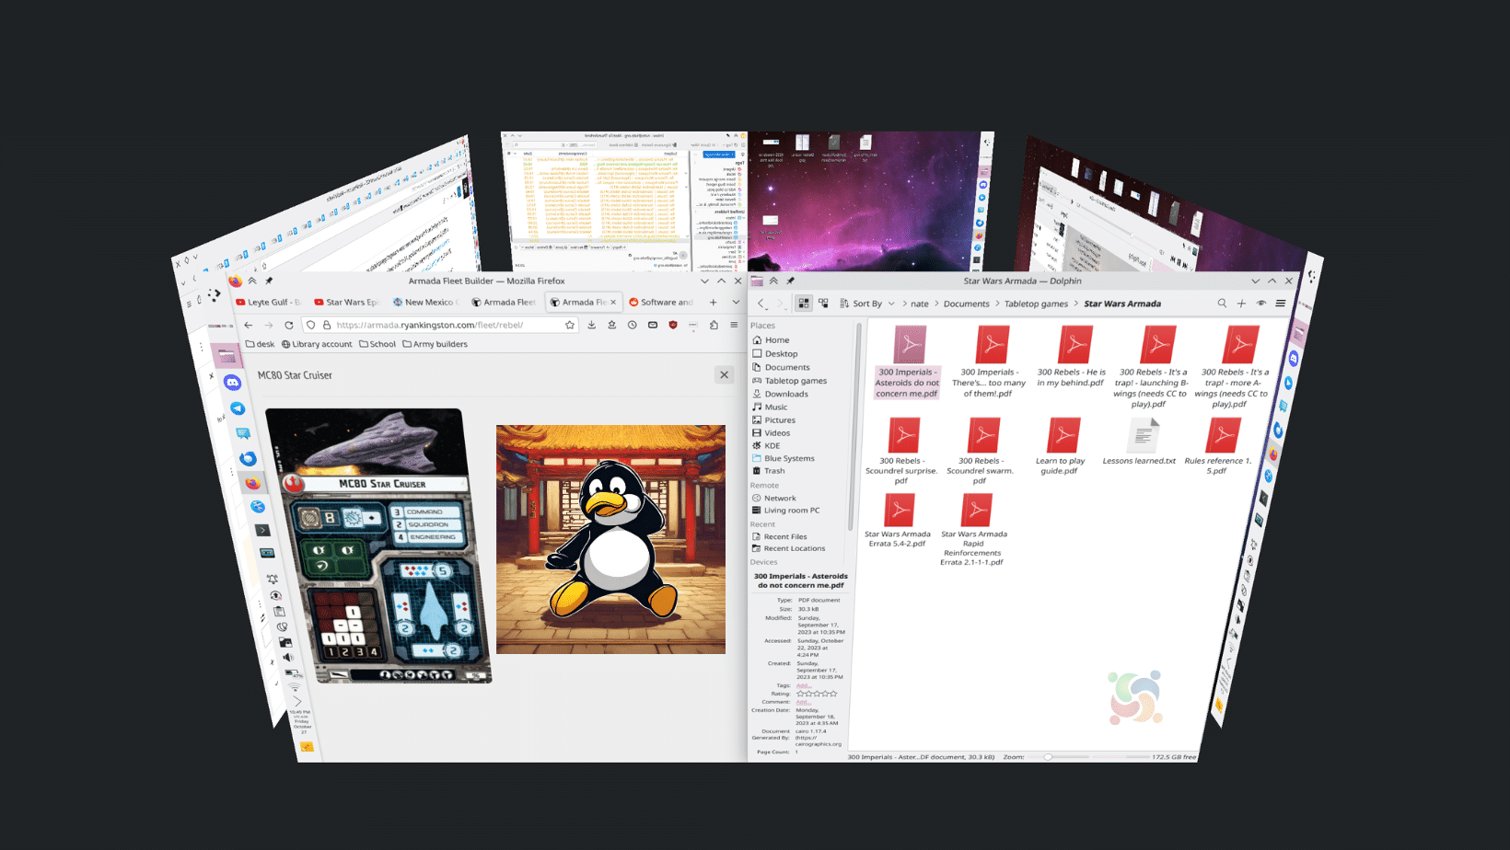Pin the Dolphin window with its pin icon
The width and height of the screenshot is (1510, 850).
(x=790, y=281)
